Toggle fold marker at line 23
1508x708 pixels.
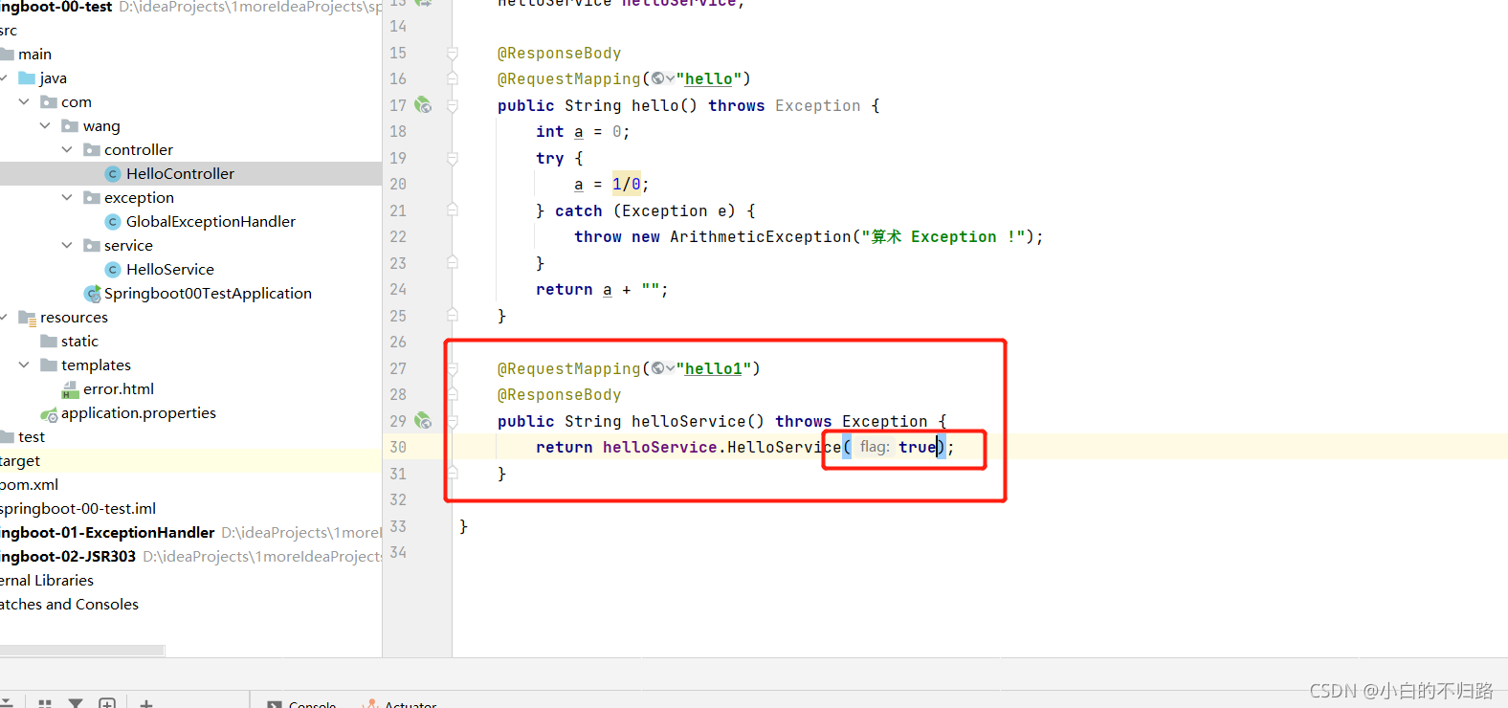click(x=453, y=263)
